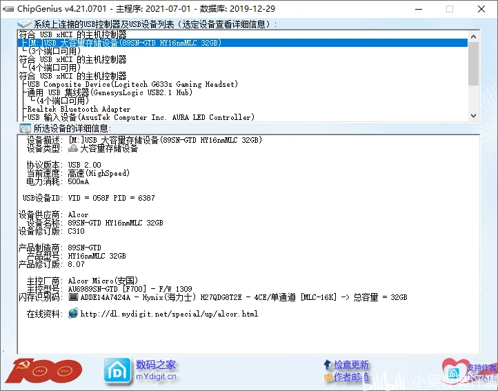This screenshot has width=498, height=391.
Task: Click the red 100 anniversary logo
Action: pos(44,370)
